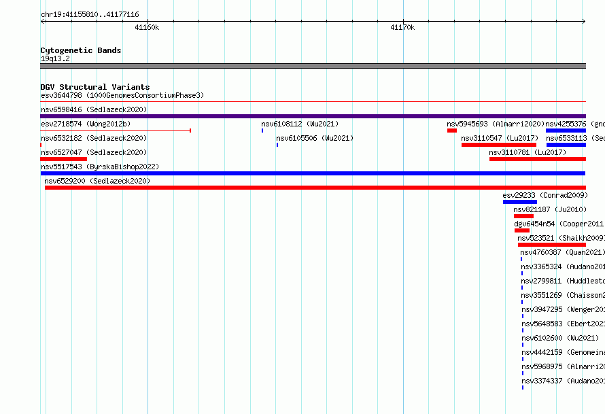Viewport: 605px width, 414px height.
Task: Click the nsv6527047 (Sedlazeck2020) red bar
Action: (x=64, y=159)
